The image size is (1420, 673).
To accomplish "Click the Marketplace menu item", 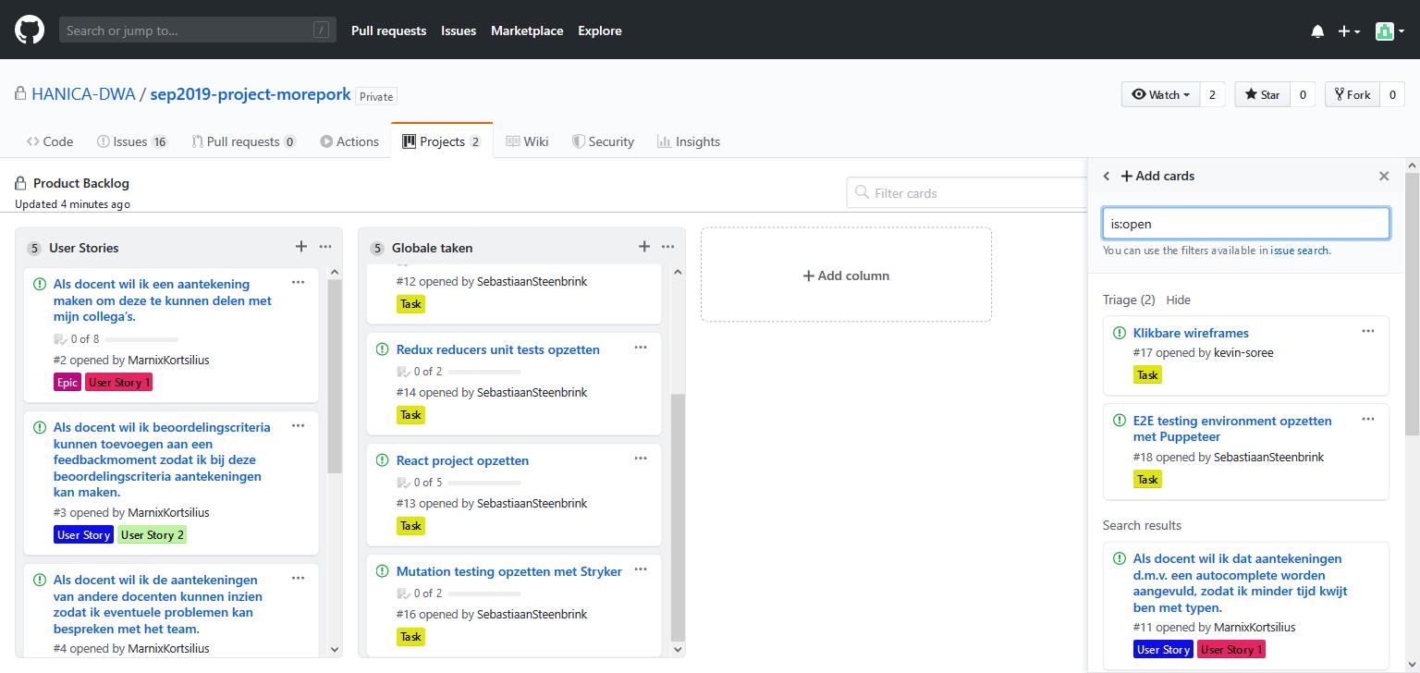I will [x=527, y=31].
